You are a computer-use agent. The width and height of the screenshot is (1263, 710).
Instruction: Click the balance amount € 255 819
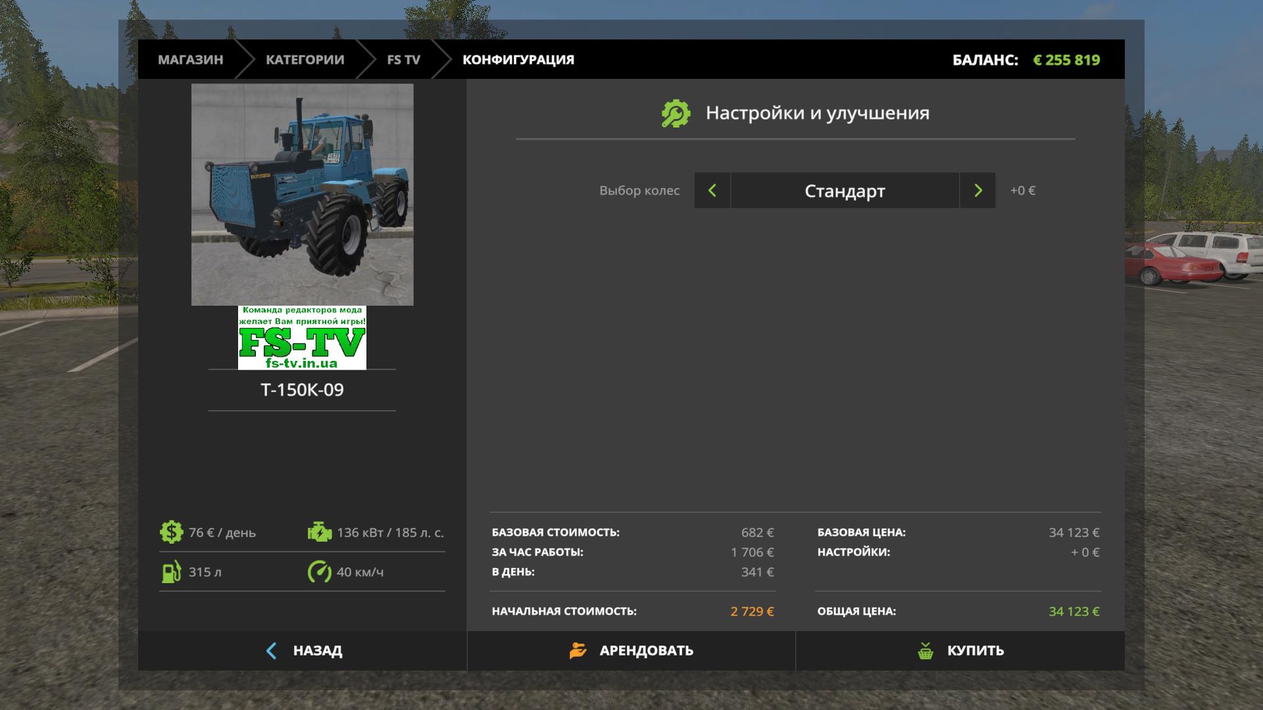coord(1066,60)
